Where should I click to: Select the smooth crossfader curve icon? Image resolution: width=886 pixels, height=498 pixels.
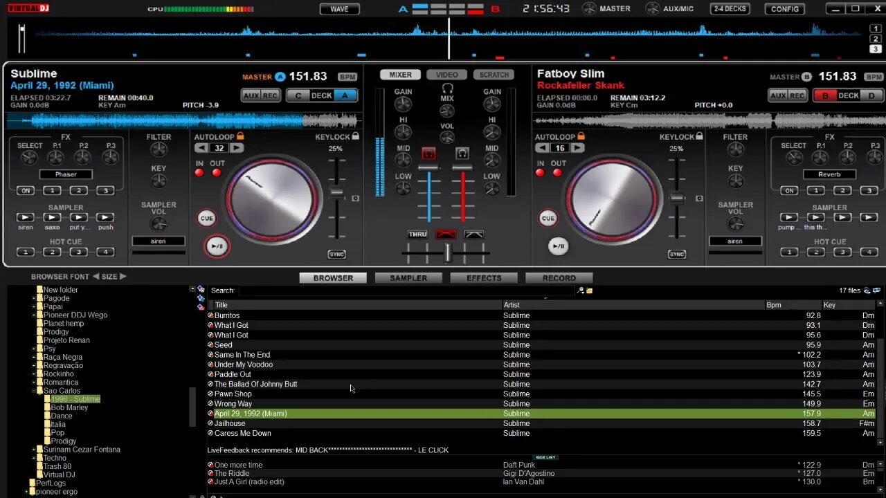473,234
